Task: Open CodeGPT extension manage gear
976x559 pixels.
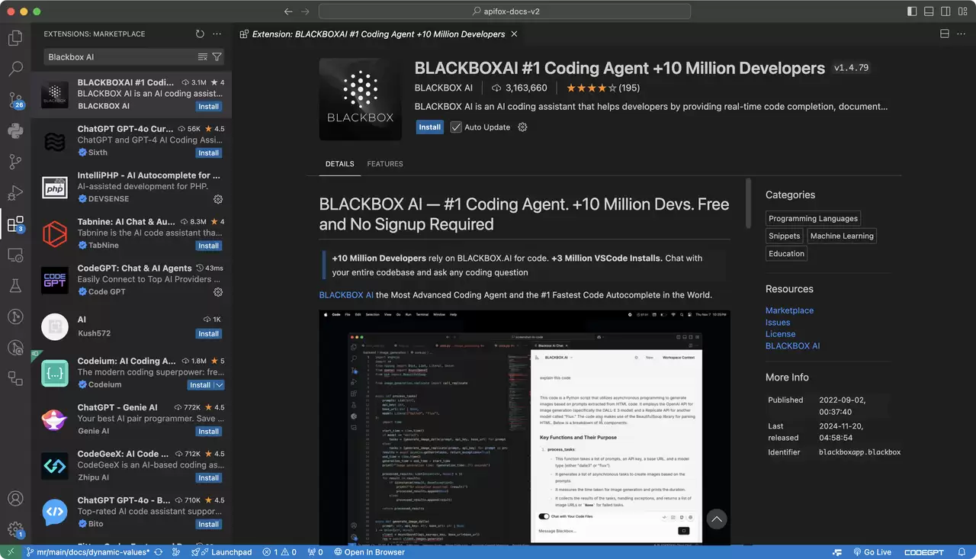Action: (x=217, y=292)
